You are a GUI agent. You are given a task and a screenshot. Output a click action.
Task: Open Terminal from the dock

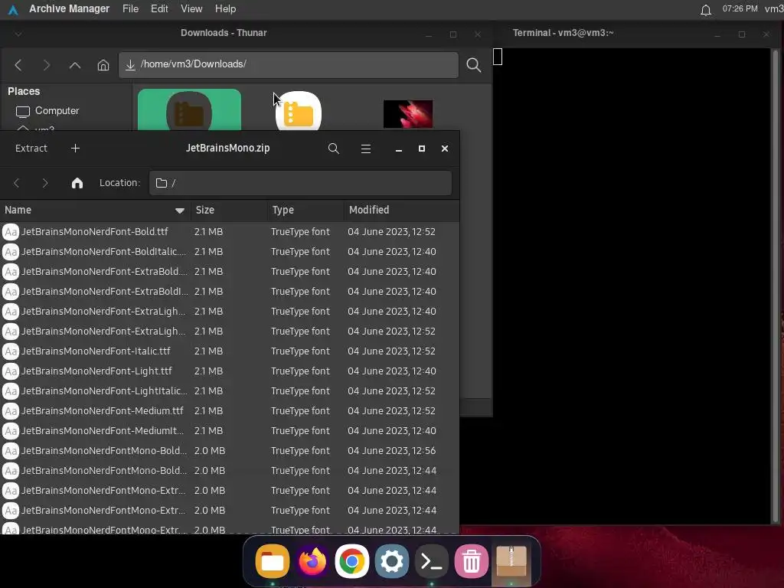coord(432,561)
